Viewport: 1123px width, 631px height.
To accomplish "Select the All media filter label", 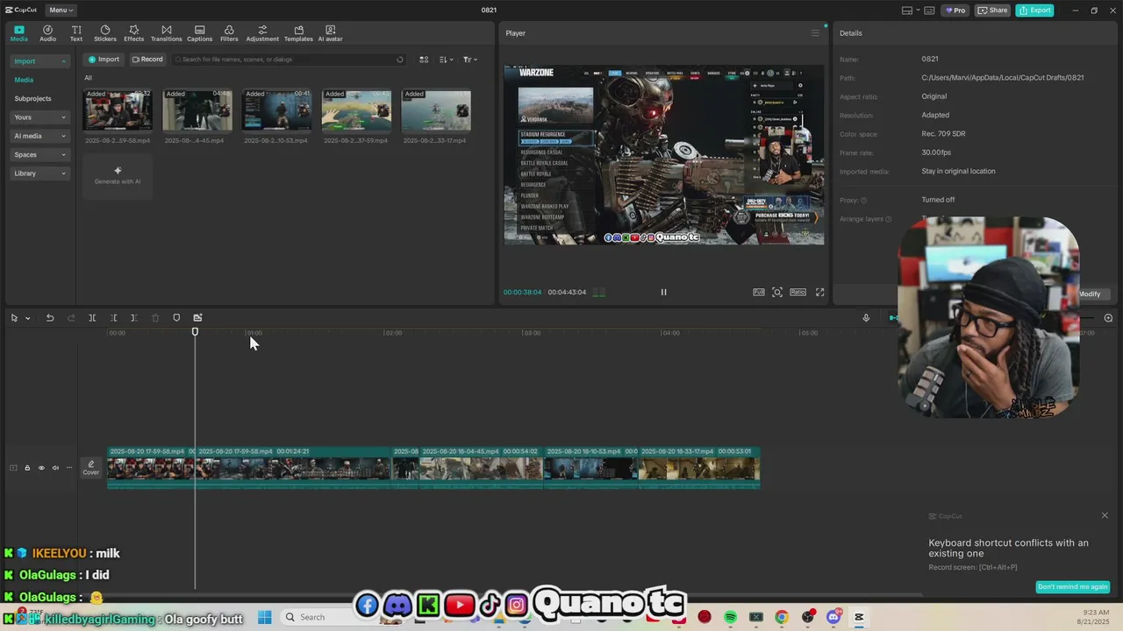I will (x=88, y=78).
